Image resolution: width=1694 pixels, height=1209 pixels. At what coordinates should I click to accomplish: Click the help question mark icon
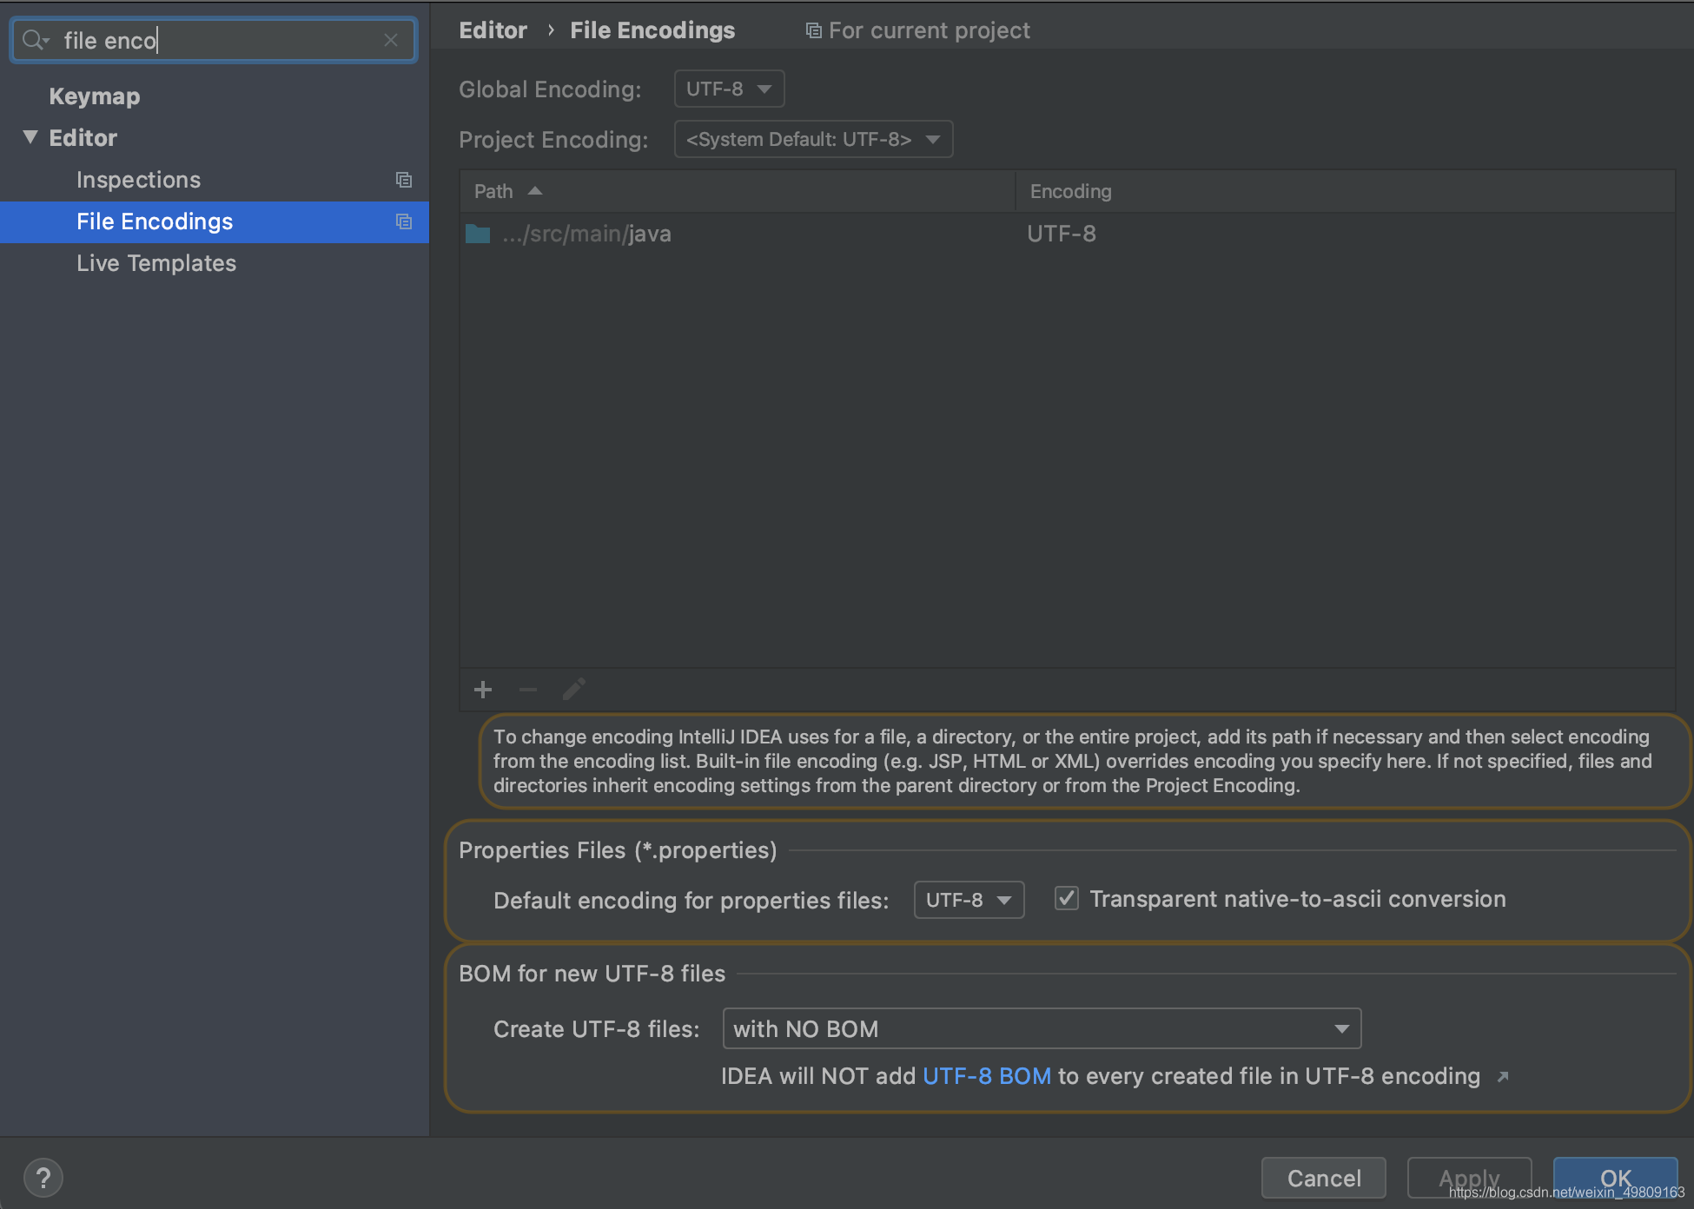pyautogui.click(x=43, y=1175)
